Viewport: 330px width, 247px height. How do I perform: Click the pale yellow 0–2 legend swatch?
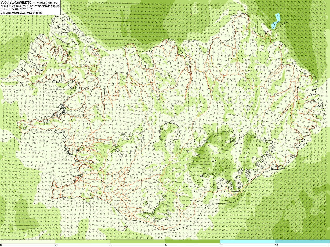coord(28,242)
